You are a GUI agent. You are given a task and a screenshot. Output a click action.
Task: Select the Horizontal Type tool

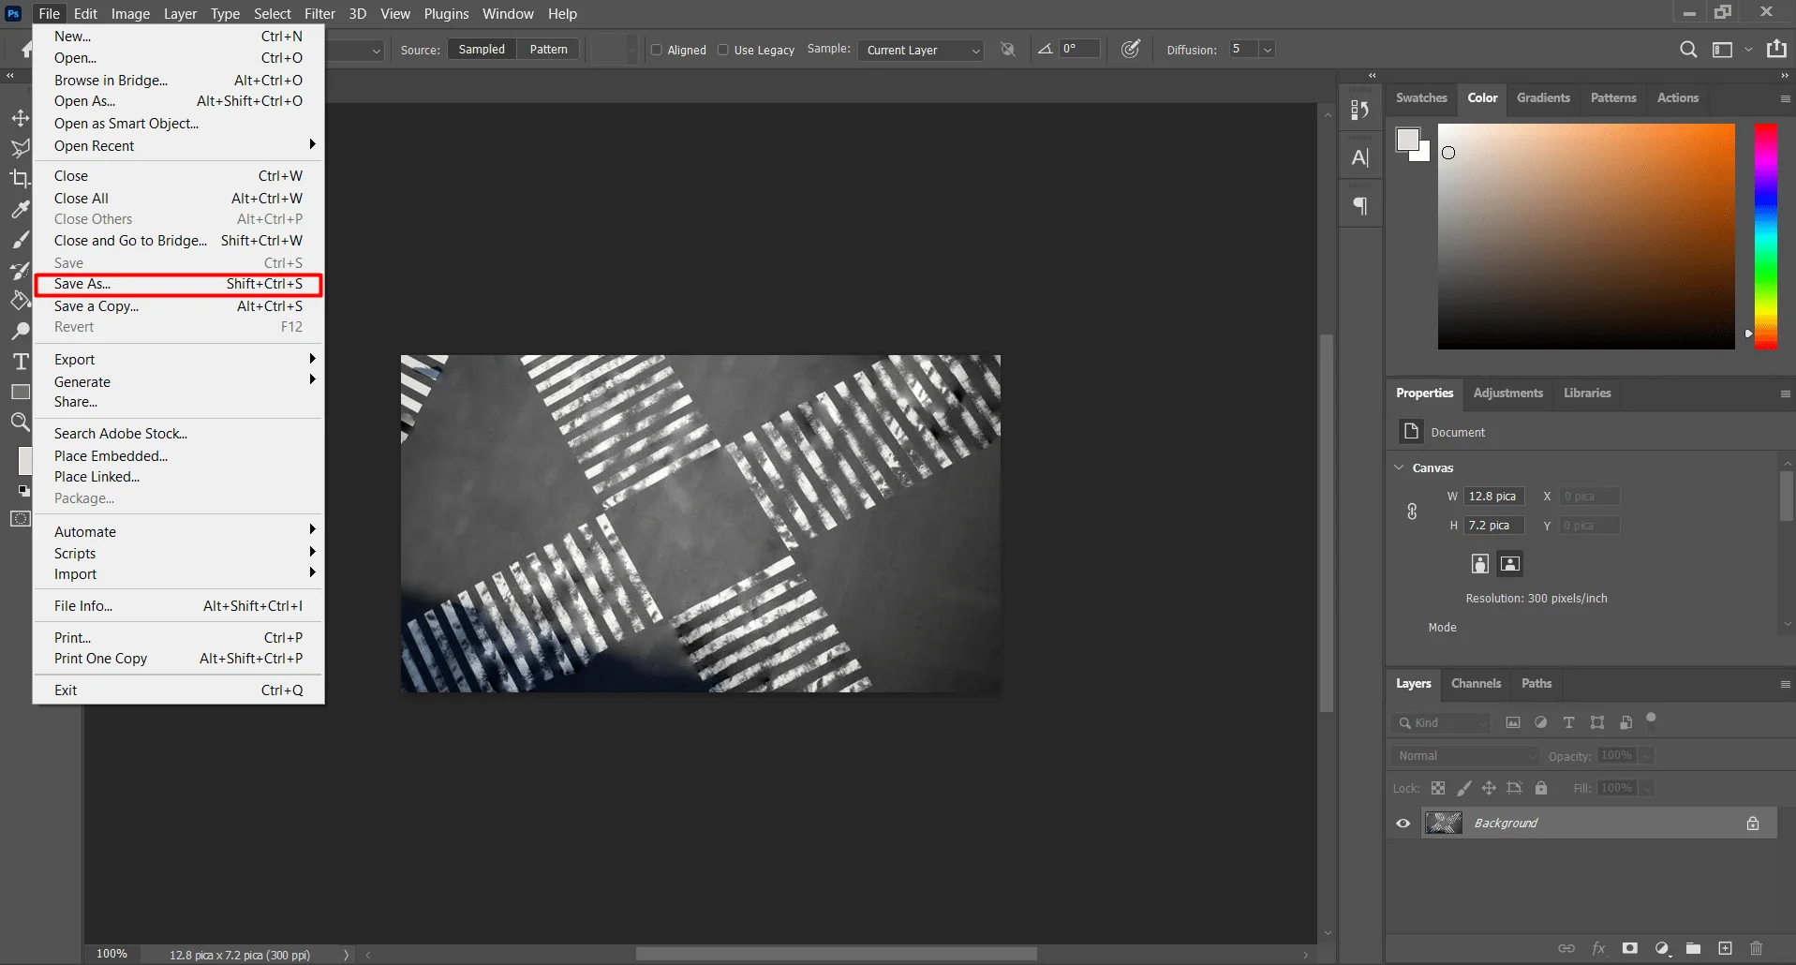20,362
